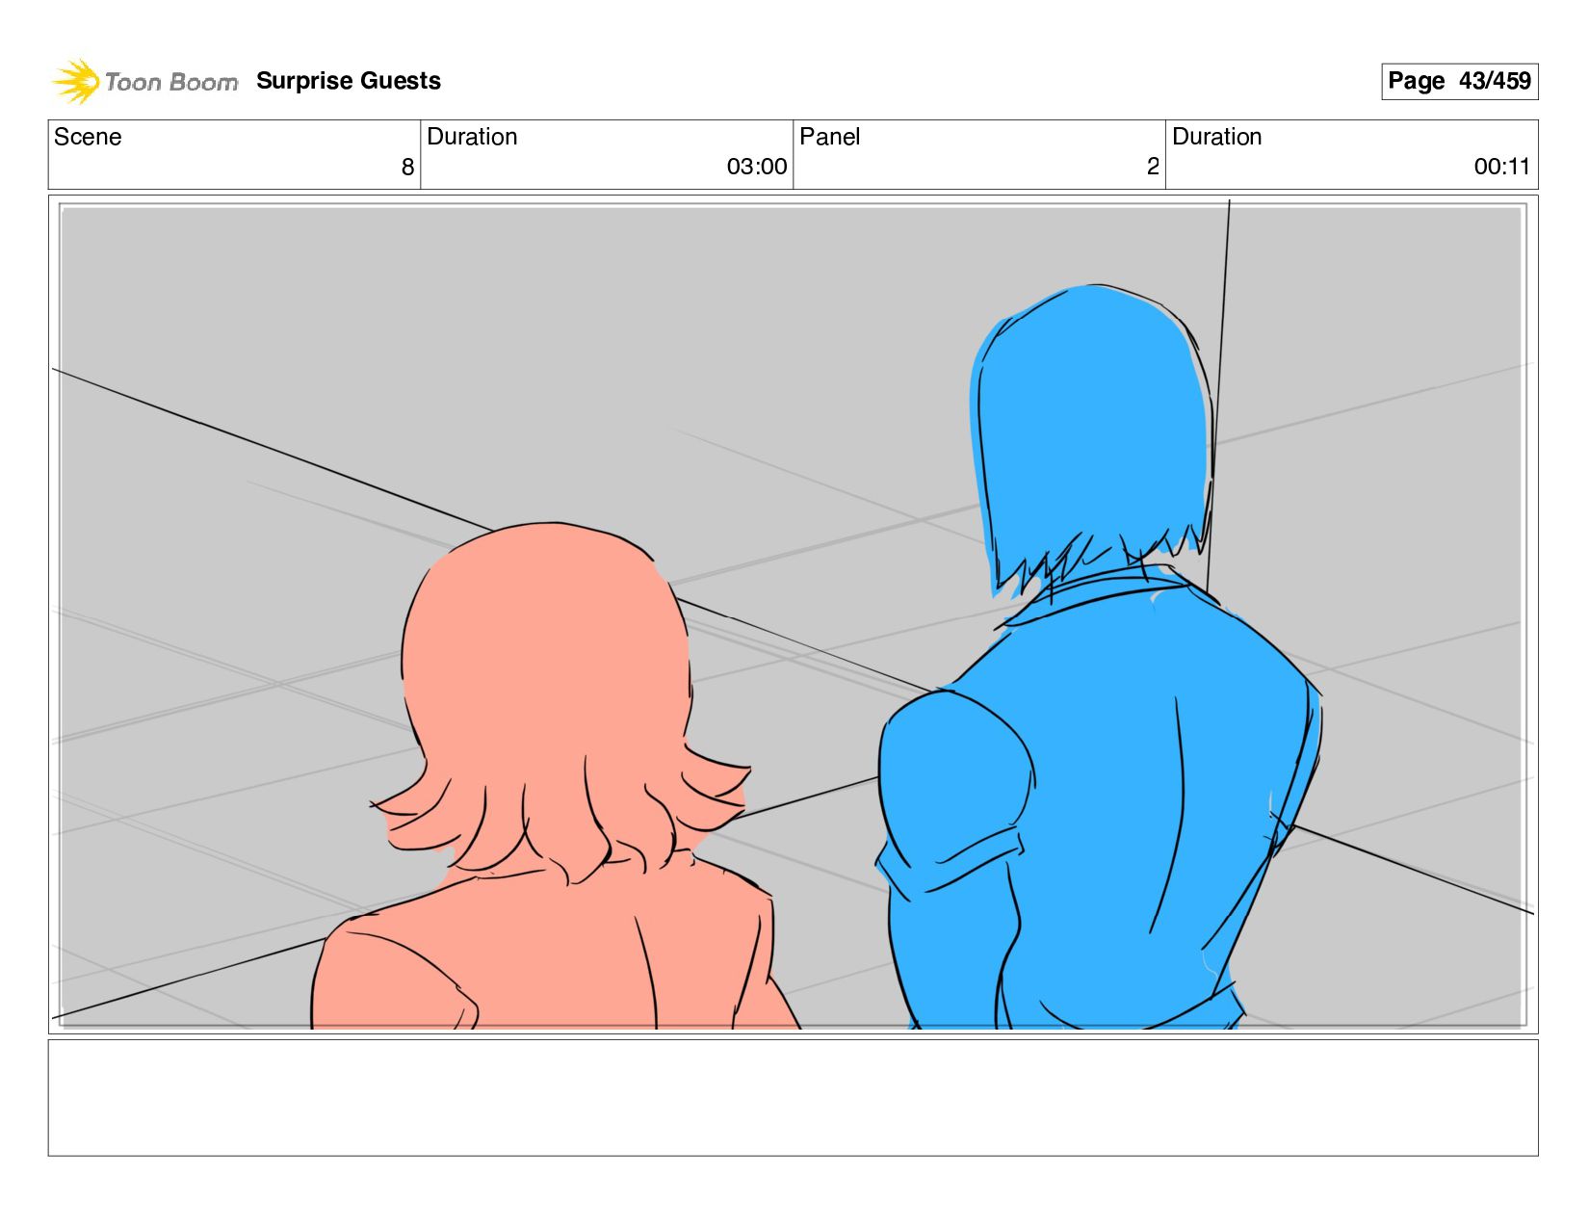Screen dimensions: 1589x1228
Task: Click the 'Panel' header label
Action: click(829, 137)
